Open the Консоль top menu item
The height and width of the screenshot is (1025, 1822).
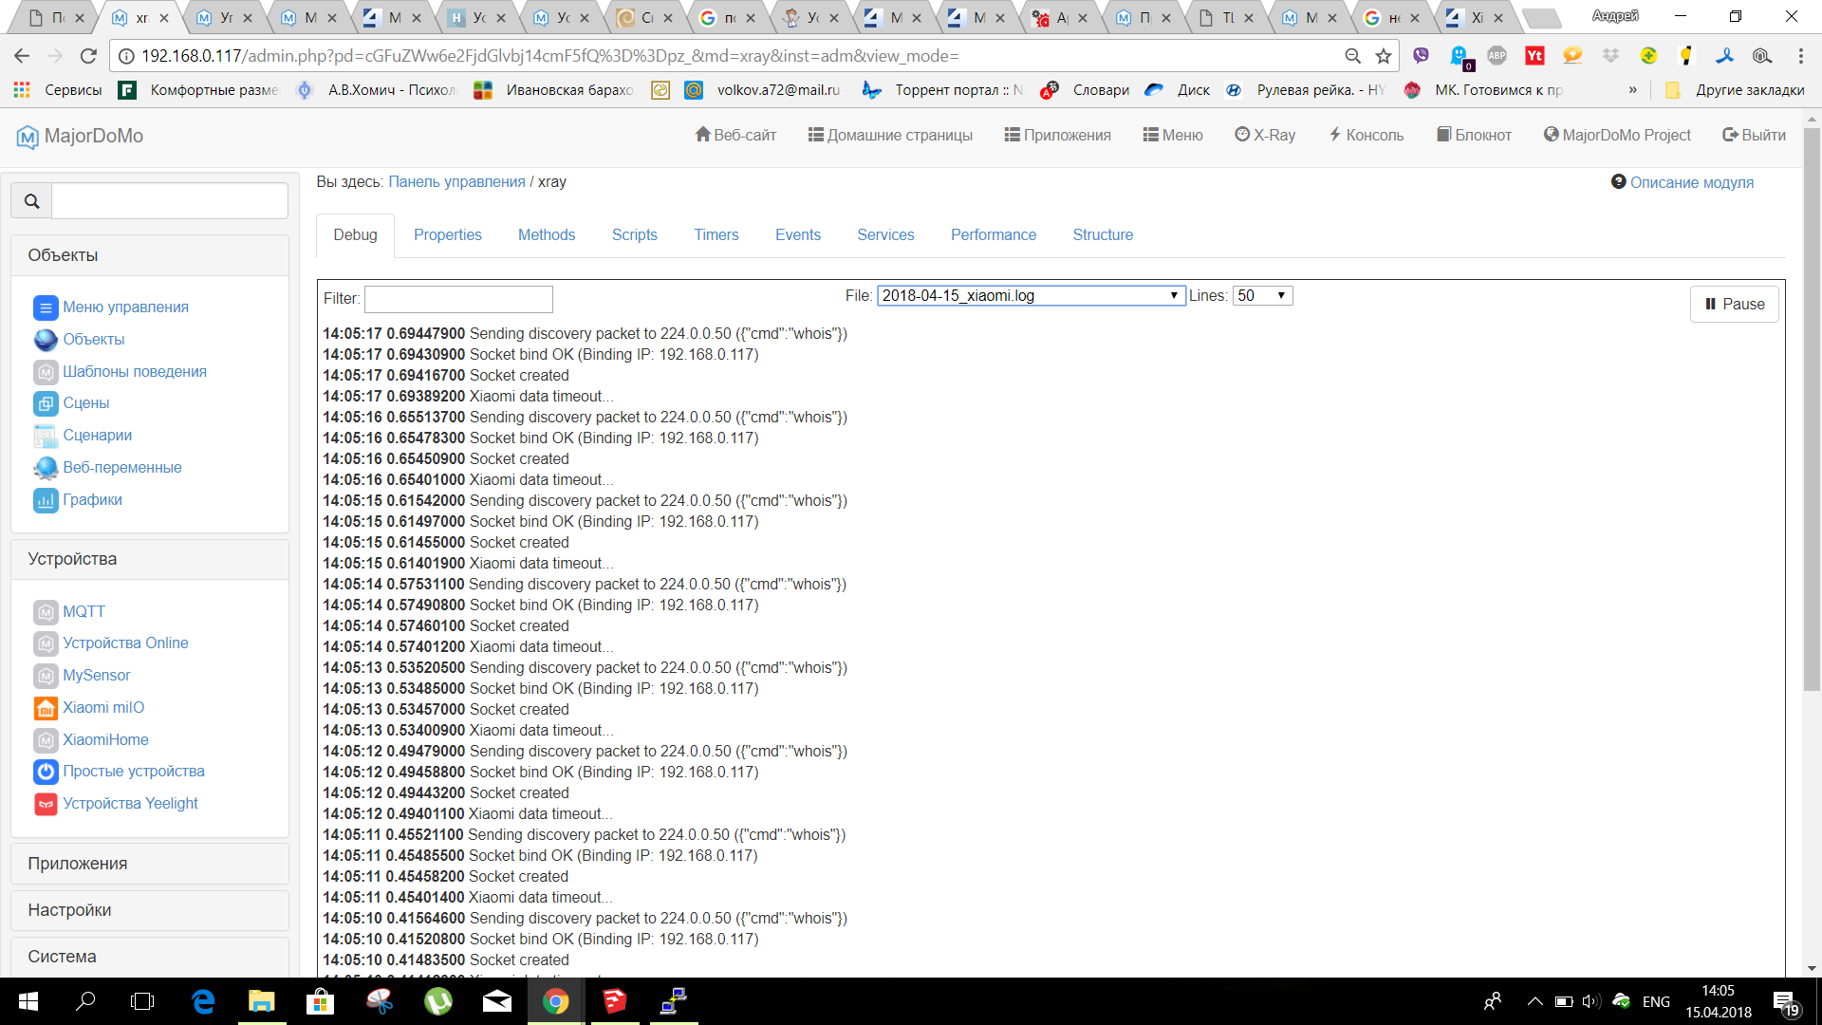pos(1366,135)
